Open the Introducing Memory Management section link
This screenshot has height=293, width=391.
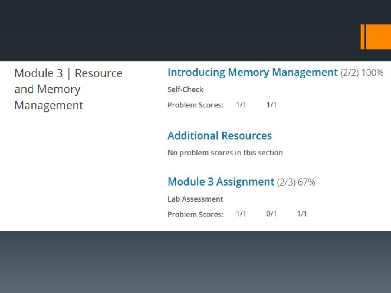(x=253, y=73)
